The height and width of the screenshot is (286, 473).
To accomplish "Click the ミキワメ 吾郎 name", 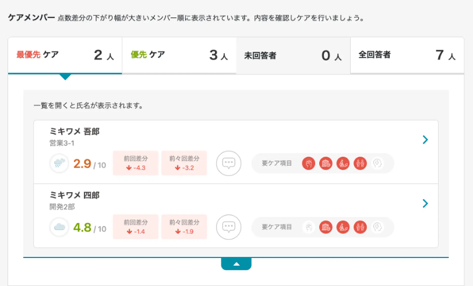I will tap(75, 132).
